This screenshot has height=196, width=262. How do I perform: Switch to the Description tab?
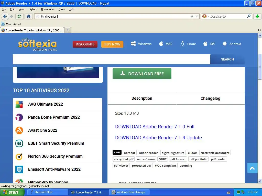[x=142, y=98]
